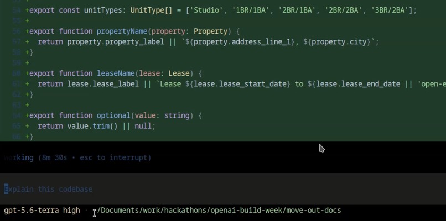Click 'property: Property' parameter

click(x=189, y=31)
